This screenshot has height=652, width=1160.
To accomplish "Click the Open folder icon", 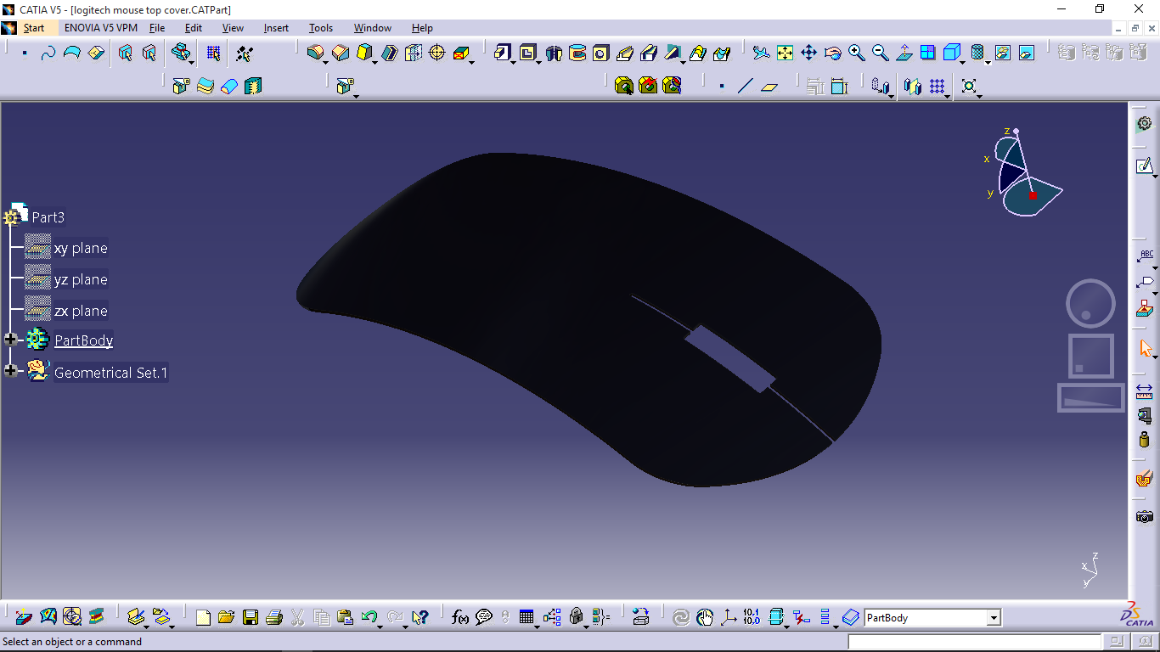I will click(226, 617).
